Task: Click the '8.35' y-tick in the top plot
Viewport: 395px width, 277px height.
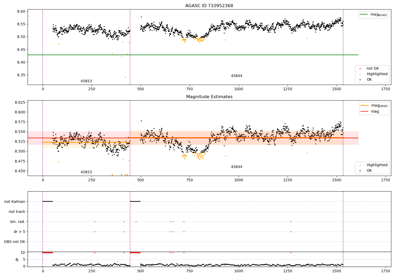Action: [21, 75]
